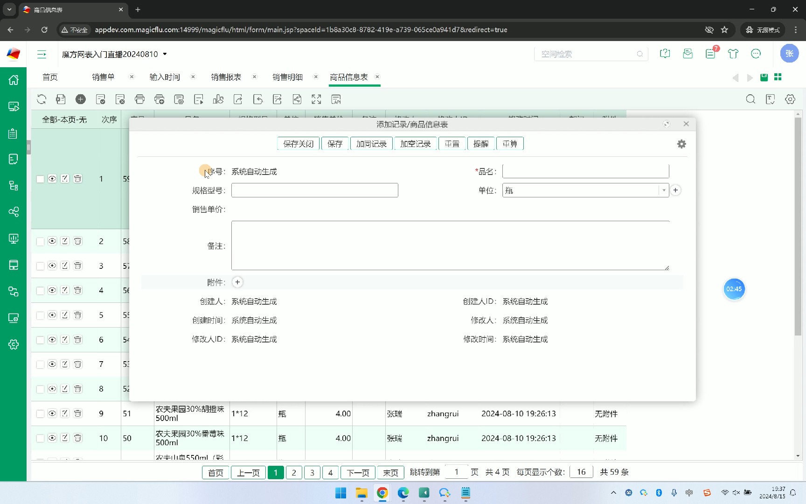806x504 pixels.
Task: Open the search magnifier on toolbar right
Action: pyautogui.click(x=750, y=99)
